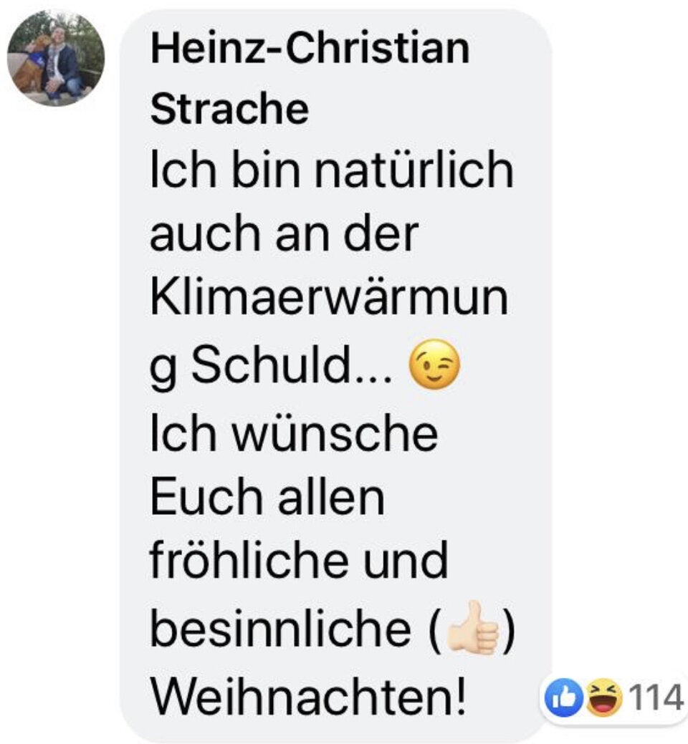
Task: Click the surname Strache in the header
Action: tap(229, 109)
